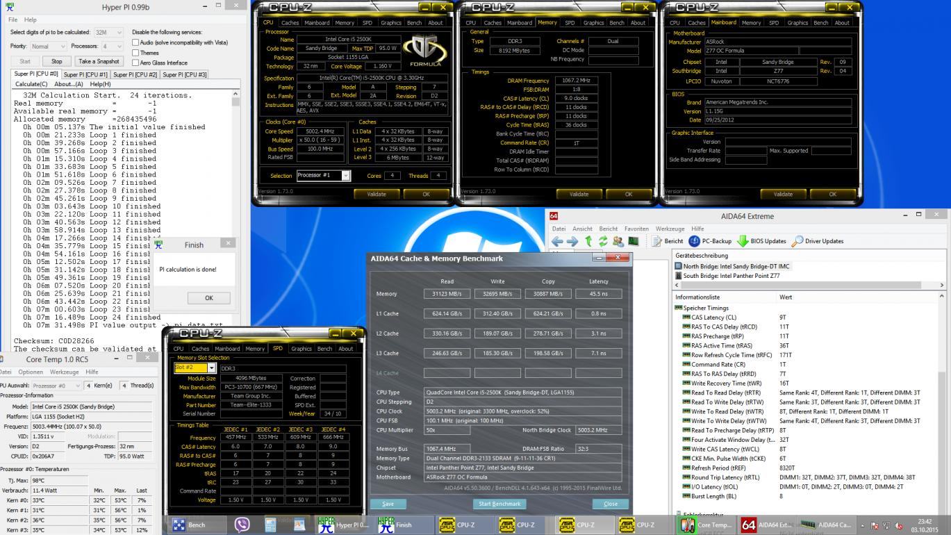951x535 pixels.
Task: Switch to Super PI [CPU #1] tab
Action: tap(86, 74)
